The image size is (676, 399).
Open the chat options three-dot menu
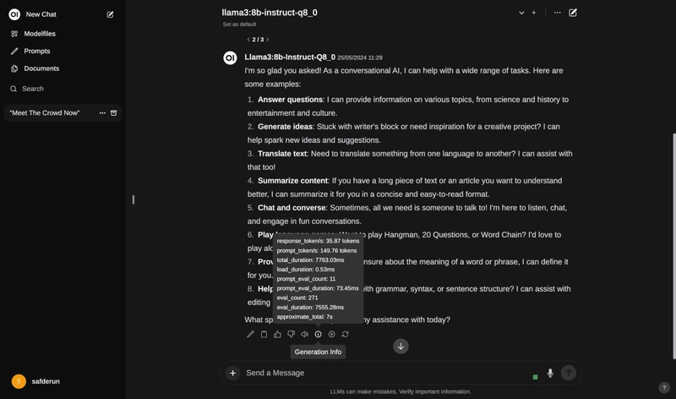coord(558,13)
